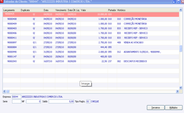Click value 10.000,00 in the highlighted row
The width and height of the screenshot is (184, 113).
point(102,14)
